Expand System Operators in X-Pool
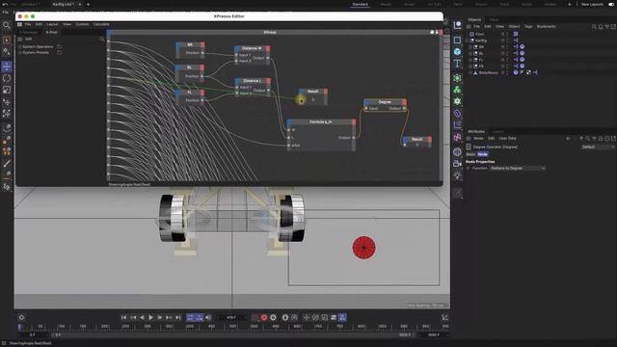617x347 pixels. 19,47
